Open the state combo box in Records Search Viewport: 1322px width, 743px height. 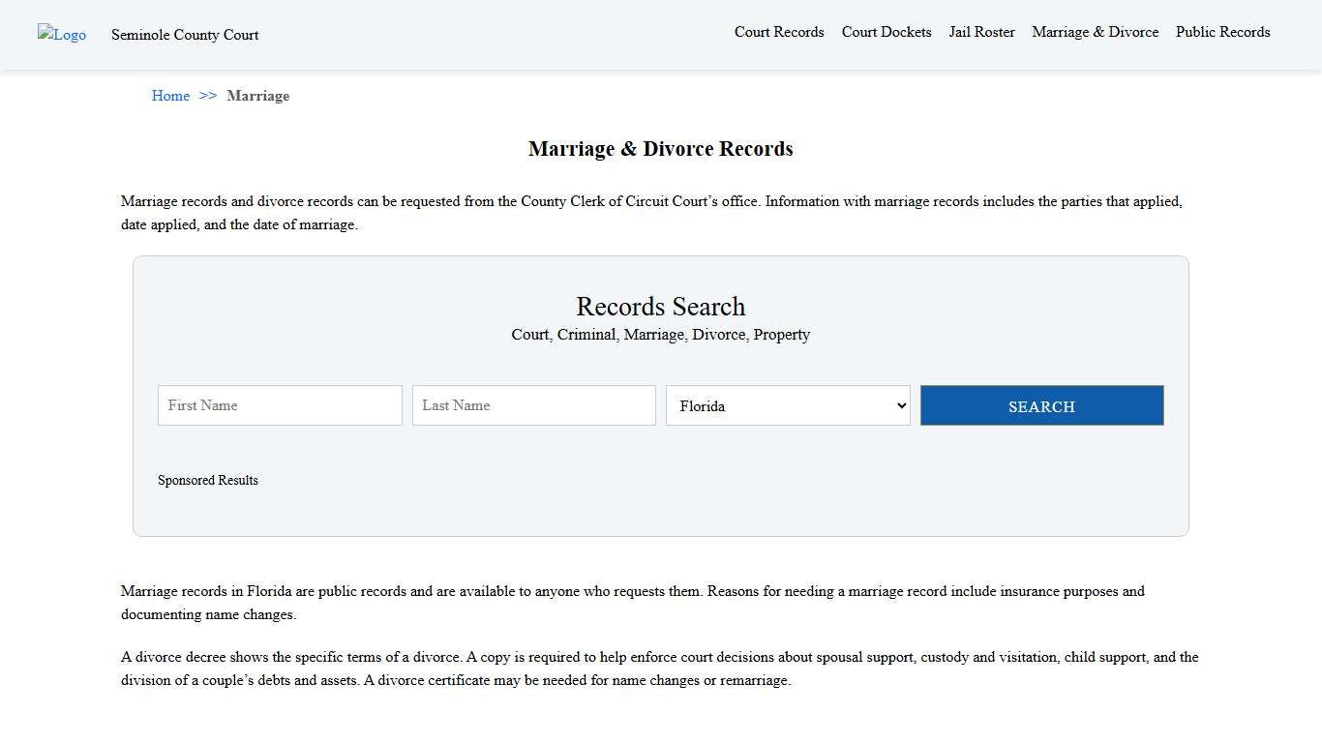point(787,405)
